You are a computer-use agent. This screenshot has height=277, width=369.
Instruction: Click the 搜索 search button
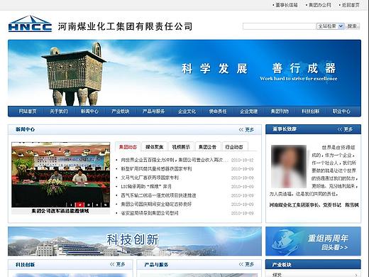(x=352, y=26)
